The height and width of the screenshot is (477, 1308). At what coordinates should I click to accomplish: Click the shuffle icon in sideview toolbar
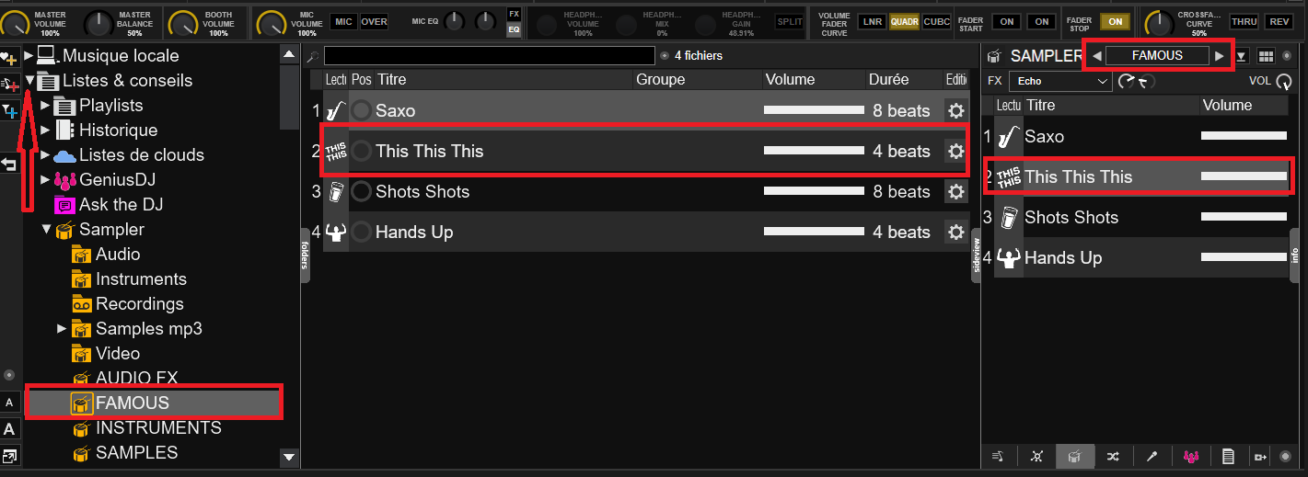[1113, 457]
